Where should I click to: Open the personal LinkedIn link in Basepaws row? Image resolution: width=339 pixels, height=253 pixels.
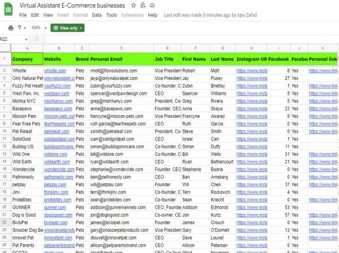pyautogui.click(x=323, y=109)
